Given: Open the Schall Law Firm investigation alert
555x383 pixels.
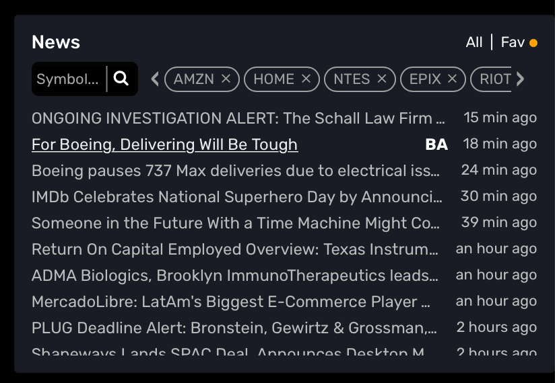Looking at the screenshot, I should [x=238, y=118].
